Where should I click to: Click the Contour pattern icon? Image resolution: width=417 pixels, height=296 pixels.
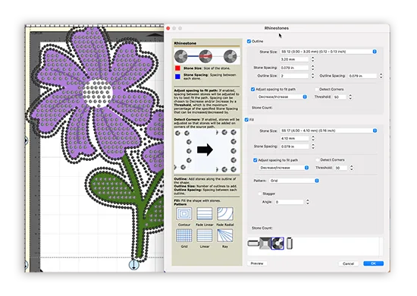184,214
